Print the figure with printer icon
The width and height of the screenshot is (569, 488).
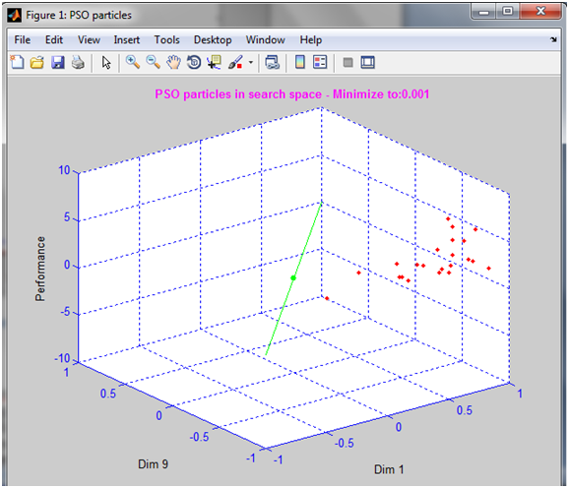[78, 62]
